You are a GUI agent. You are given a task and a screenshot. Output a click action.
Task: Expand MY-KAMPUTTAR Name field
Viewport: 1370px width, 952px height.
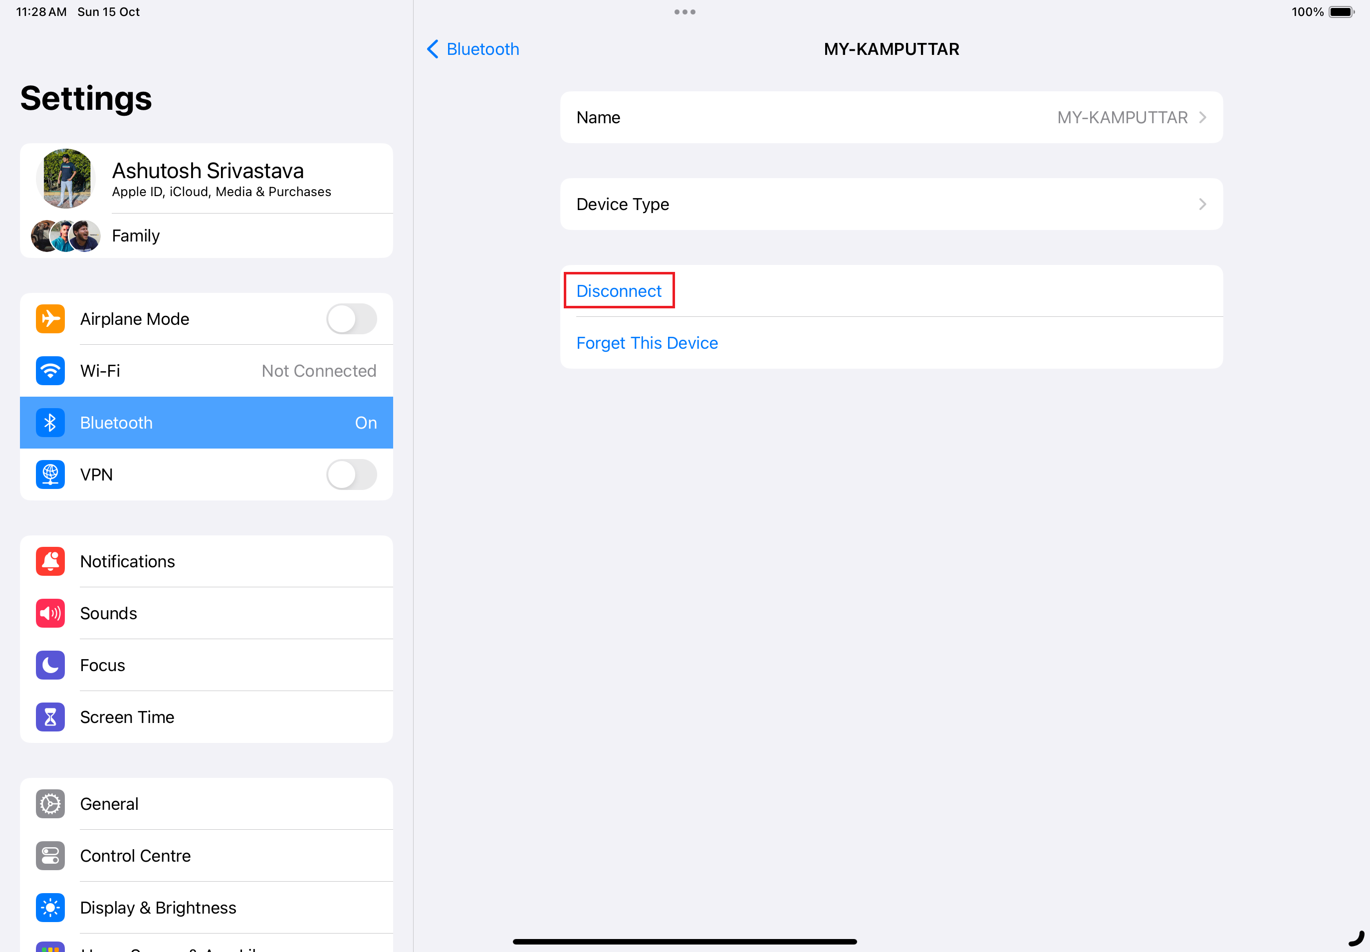coord(1201,117)
